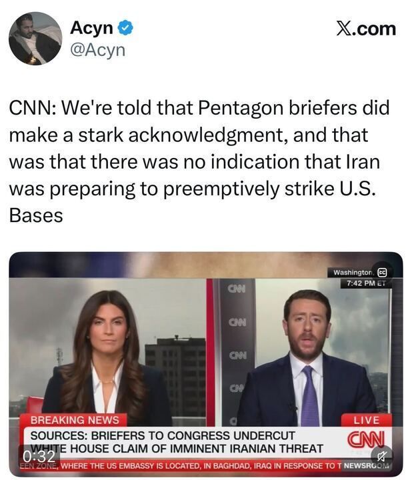The height and width of the screenshot is (480, 412).
Task: Click the blue verified badge
Action: (125, 28)
